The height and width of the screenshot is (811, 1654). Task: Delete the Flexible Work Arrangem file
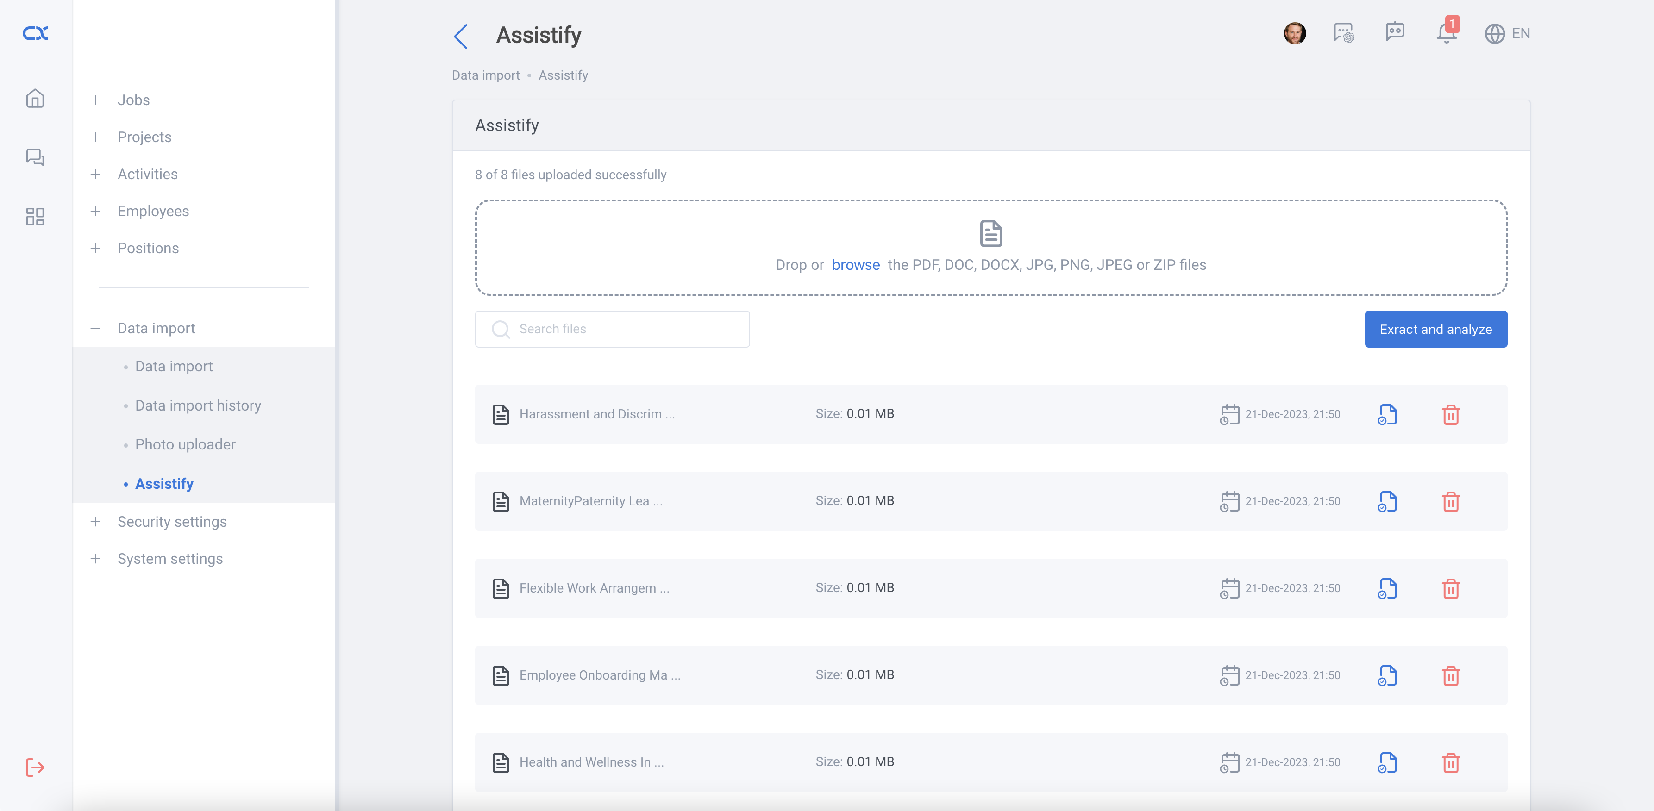pos(1450,588)
